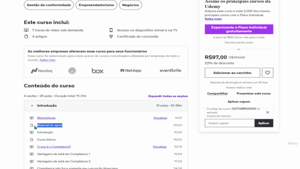The height and width of the screenshot is (169, 300).
Task: Click the video icon beside O que é o Compliance?
Action: (31, 146)
